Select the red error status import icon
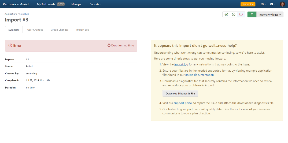The height and width of the screenshot is (143, 288). (241, 14)
